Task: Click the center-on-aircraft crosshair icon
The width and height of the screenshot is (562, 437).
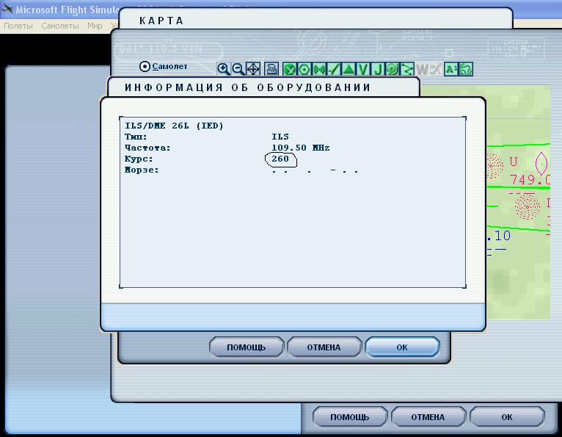Action: tap(252, 69)
